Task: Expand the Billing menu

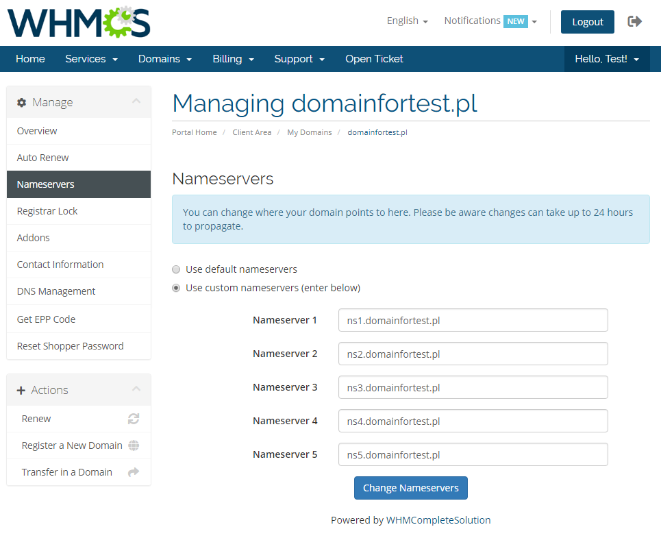Action: (x=234, y=59)
